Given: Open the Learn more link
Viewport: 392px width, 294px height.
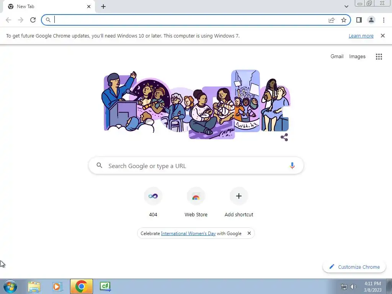Looking at the screenshot, I should point(361,36).
